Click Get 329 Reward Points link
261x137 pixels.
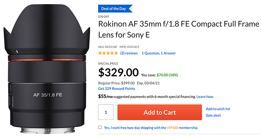click(116, 89)
